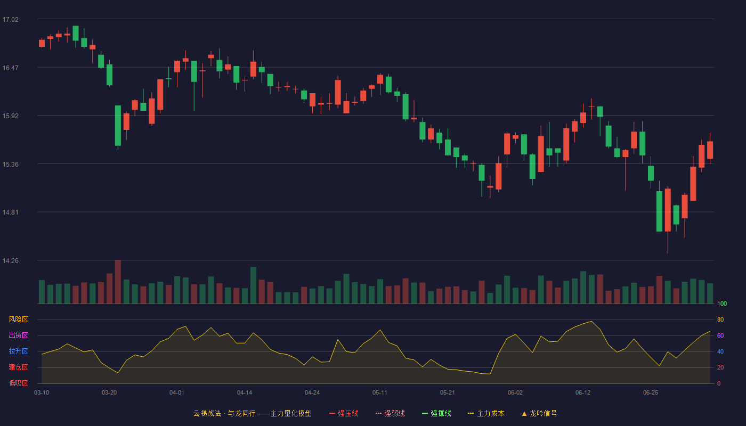Image resolution: width=746 pixels, height=426 pixels.
Task: Click the green 100 indicator axis value
Action: point(722,304)
